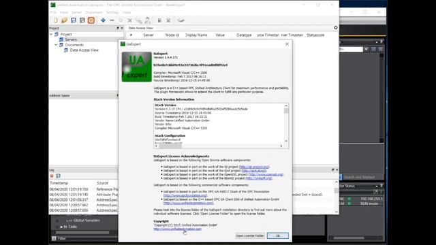
Task: Open the Server menu
Action: [x=76, y=12]
